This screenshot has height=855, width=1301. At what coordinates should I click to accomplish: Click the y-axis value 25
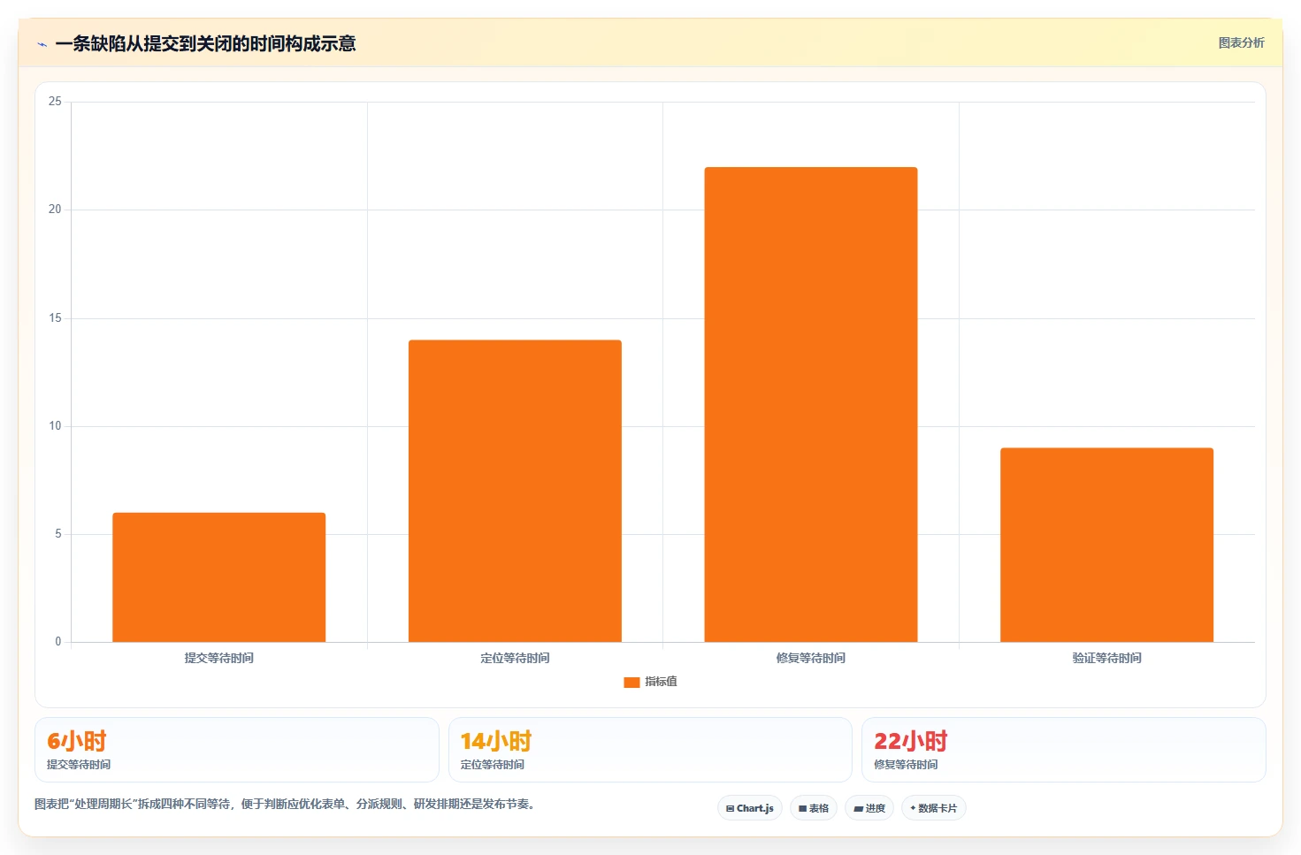coord(55,102)
